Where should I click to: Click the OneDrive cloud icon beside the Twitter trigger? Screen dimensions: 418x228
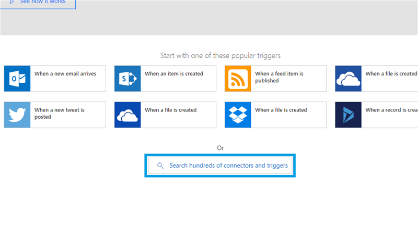click(x=127, y=115)
